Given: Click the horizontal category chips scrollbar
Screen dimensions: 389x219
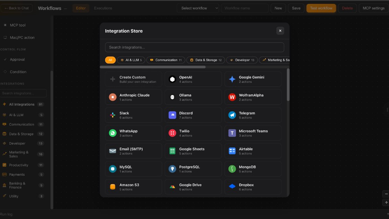Looking at the screenshot, I should coord(153,67).
